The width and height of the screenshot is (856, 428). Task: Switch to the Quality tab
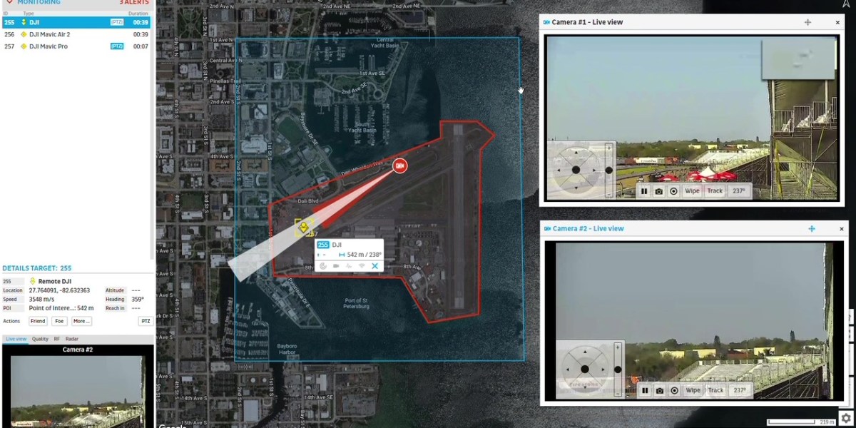pos(40,339)
